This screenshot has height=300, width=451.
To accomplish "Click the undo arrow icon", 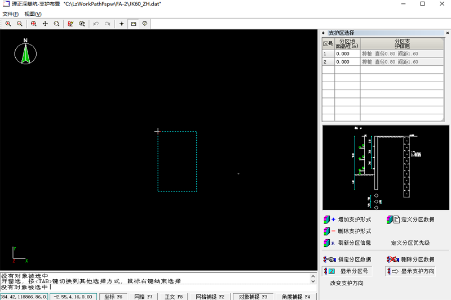I will 96,24.
